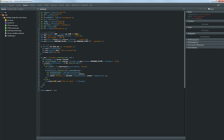The image size is (224, 140).
Task: Collapse the Obsidian-Snake Dev Tools Theme folder arrow
Action: (2, 17)
